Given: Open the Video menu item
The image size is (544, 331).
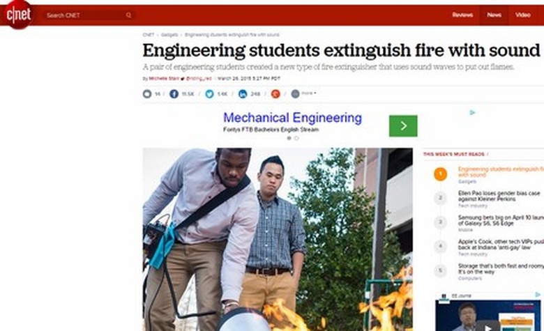Looking at the screenshot, I should tap(523, 15).
